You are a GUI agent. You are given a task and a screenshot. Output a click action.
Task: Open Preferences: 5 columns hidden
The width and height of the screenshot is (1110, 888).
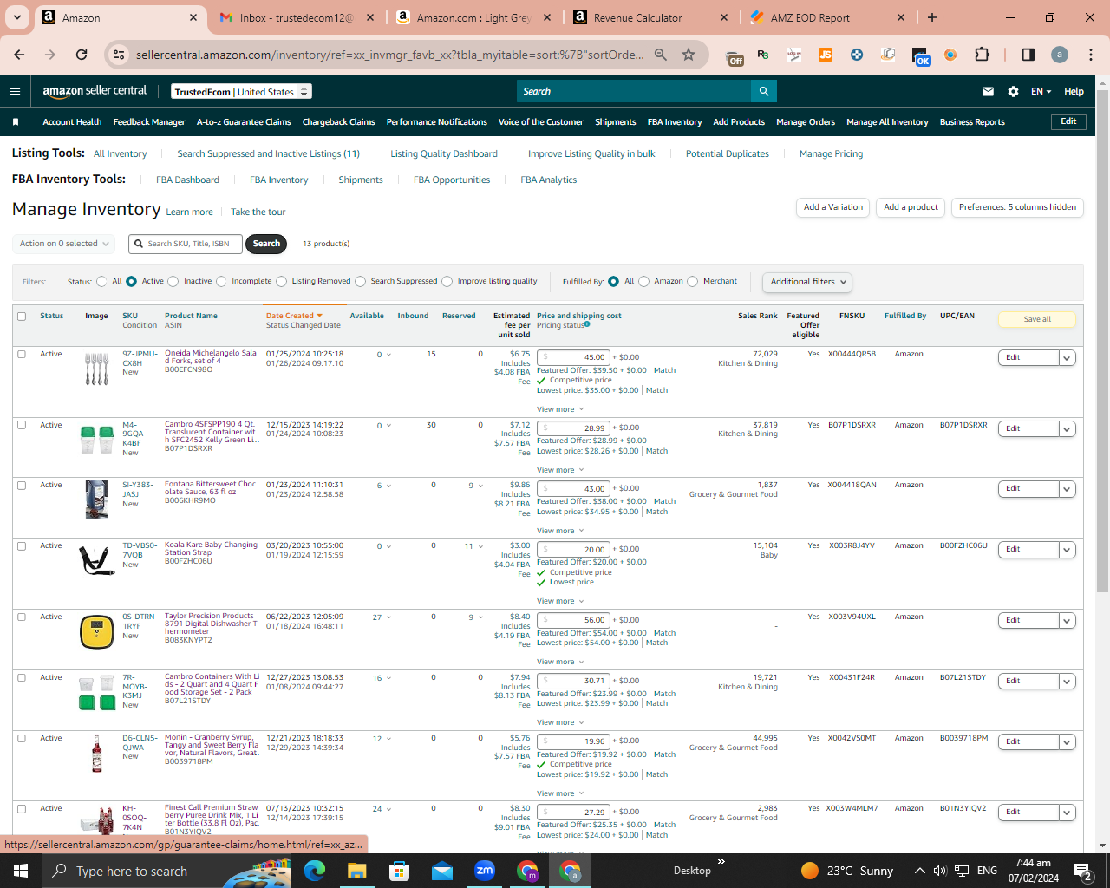click(x=1017, y=207)
